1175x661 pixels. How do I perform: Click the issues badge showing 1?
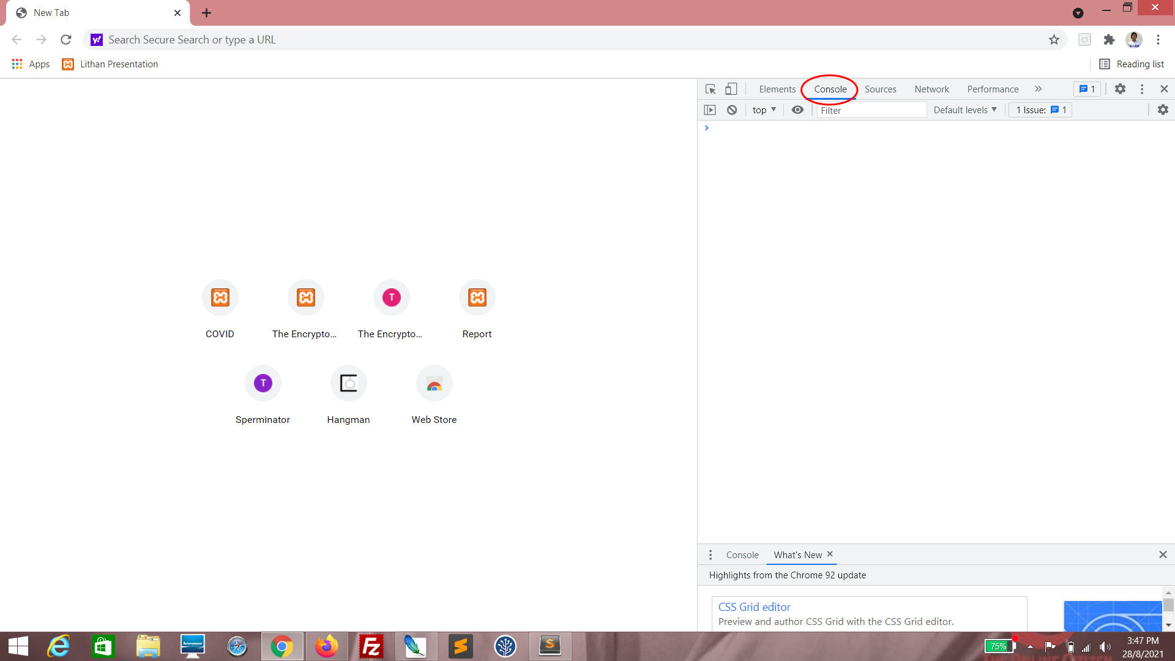click(x=1087, y=89)
